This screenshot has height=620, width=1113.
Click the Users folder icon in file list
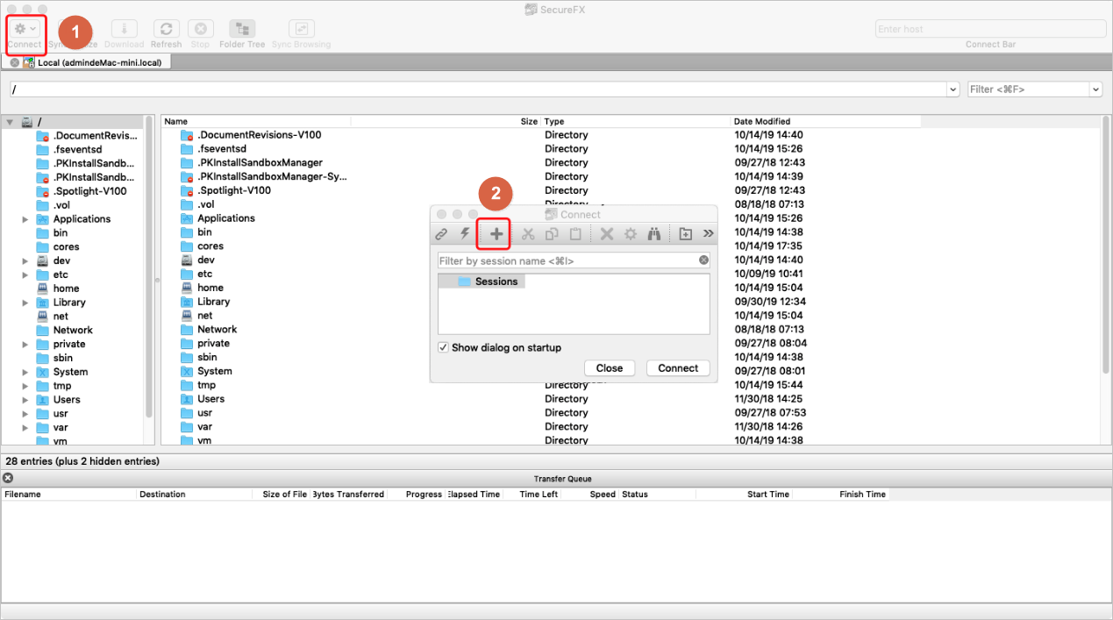[186, 398]
